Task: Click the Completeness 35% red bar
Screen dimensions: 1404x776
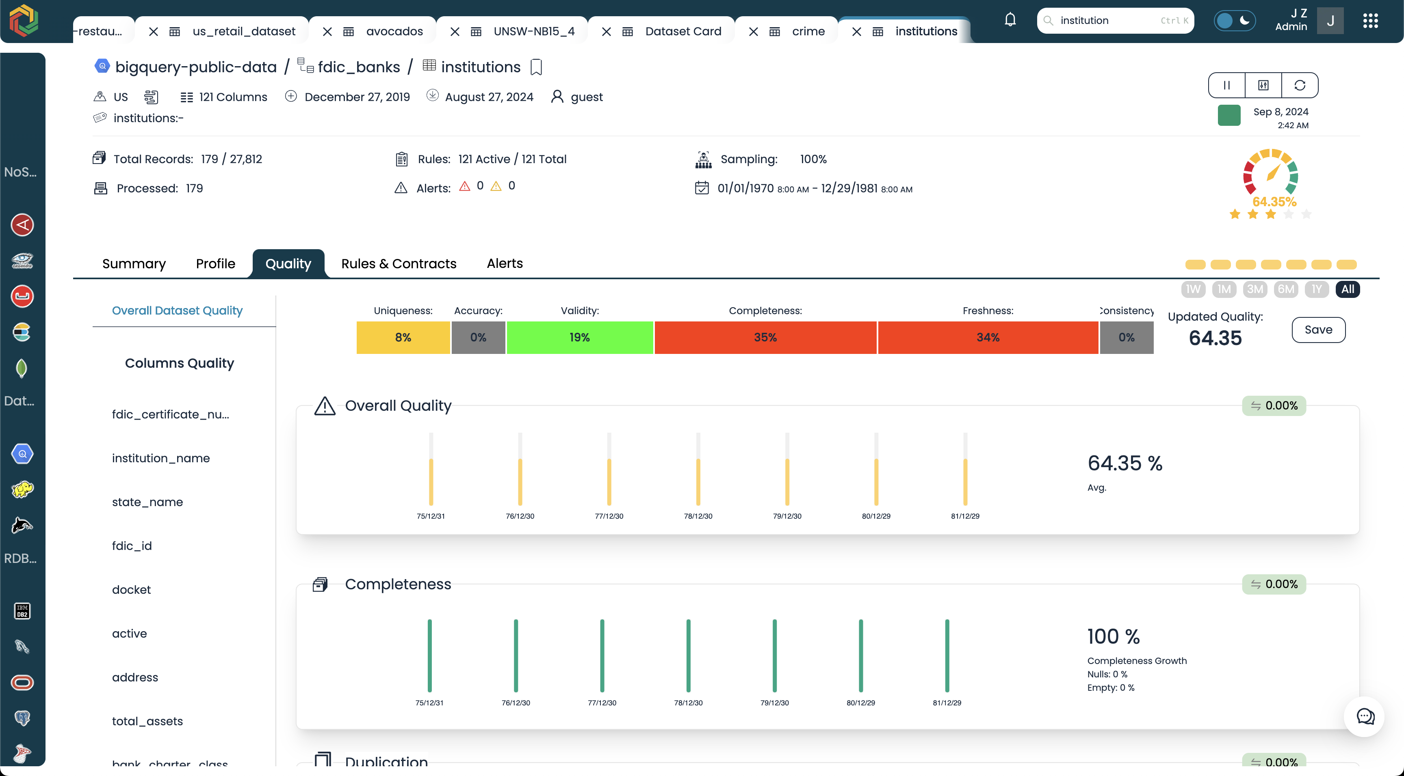Action: tap(765, 338)
